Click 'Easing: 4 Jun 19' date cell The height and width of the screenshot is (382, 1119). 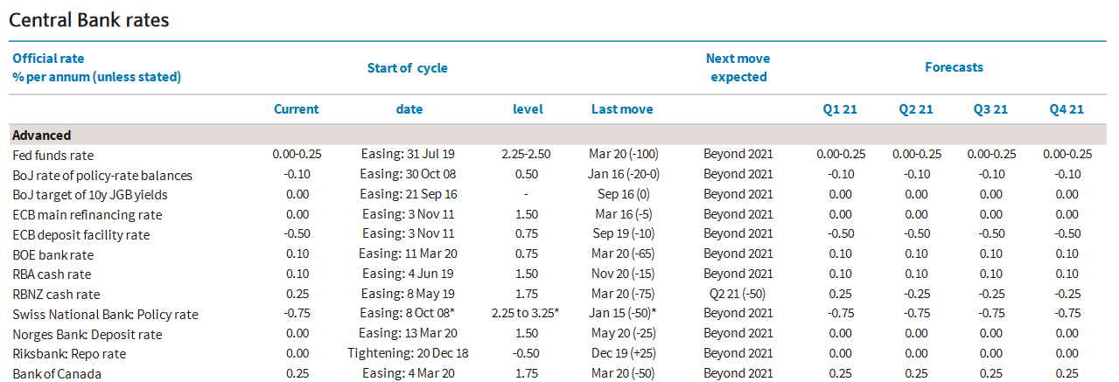408,274
